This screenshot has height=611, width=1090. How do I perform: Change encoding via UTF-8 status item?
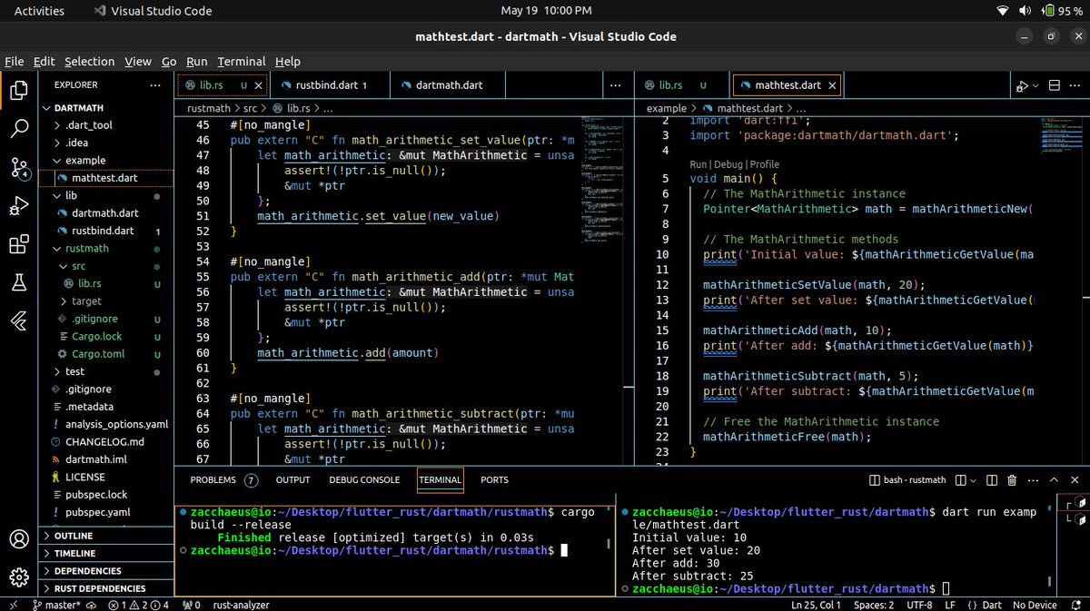click(918, 605)
